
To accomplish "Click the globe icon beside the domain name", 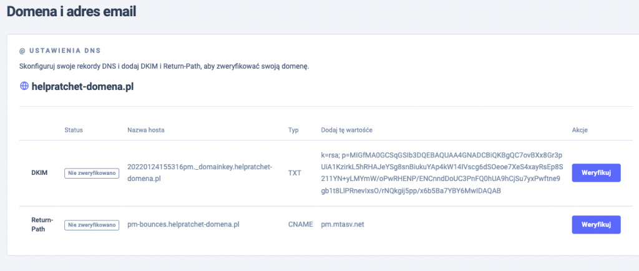I will (24, 87).
